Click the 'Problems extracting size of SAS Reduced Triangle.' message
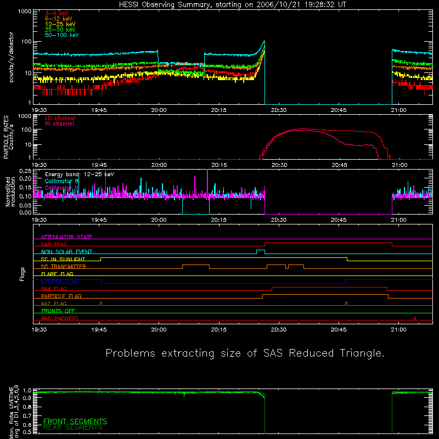 tap(245, 353)
